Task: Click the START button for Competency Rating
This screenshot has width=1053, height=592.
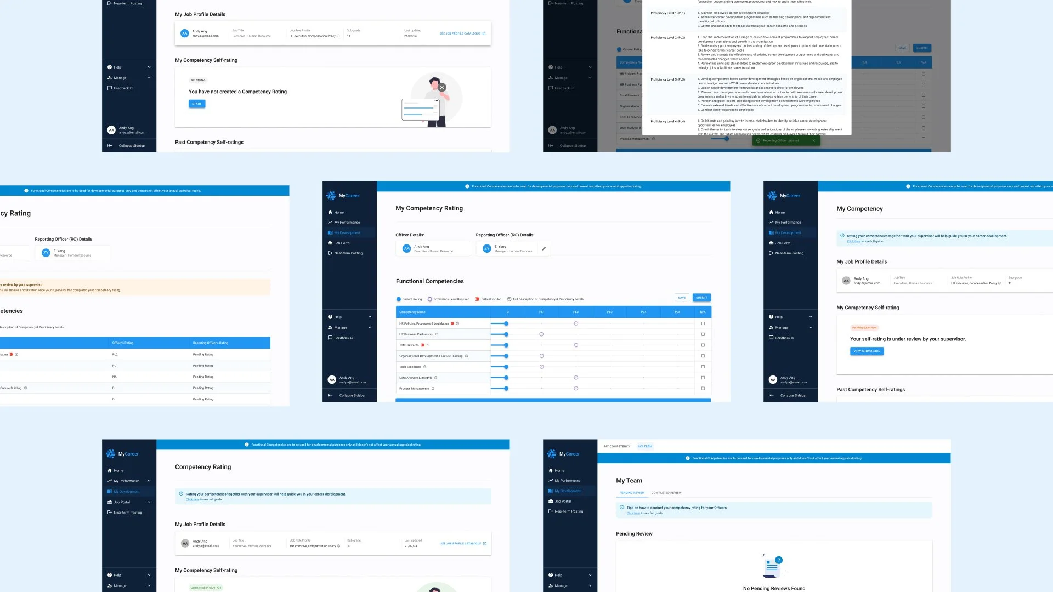Action: (x=197, y=104)
